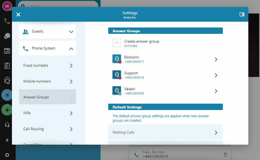This screenshot has width=260, height=160.
Task: Open the agent headset face icon in sidebar
Action: [7, 80]
